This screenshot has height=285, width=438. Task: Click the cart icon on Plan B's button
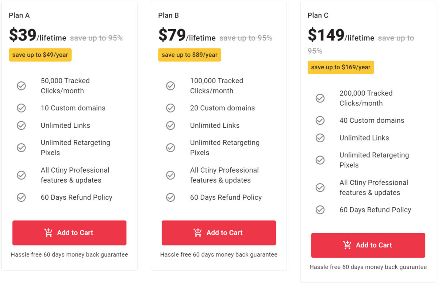198,232
